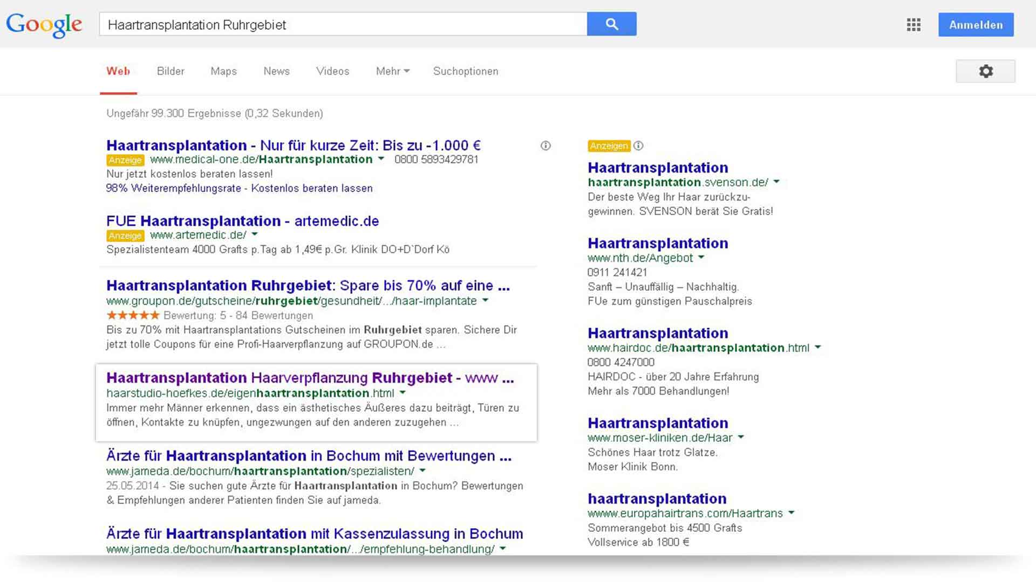Expand arrow next to hairdoc.de URL
Image resolution: width=1036 pixels, height=582 pixels.
(x=817, y=347)
